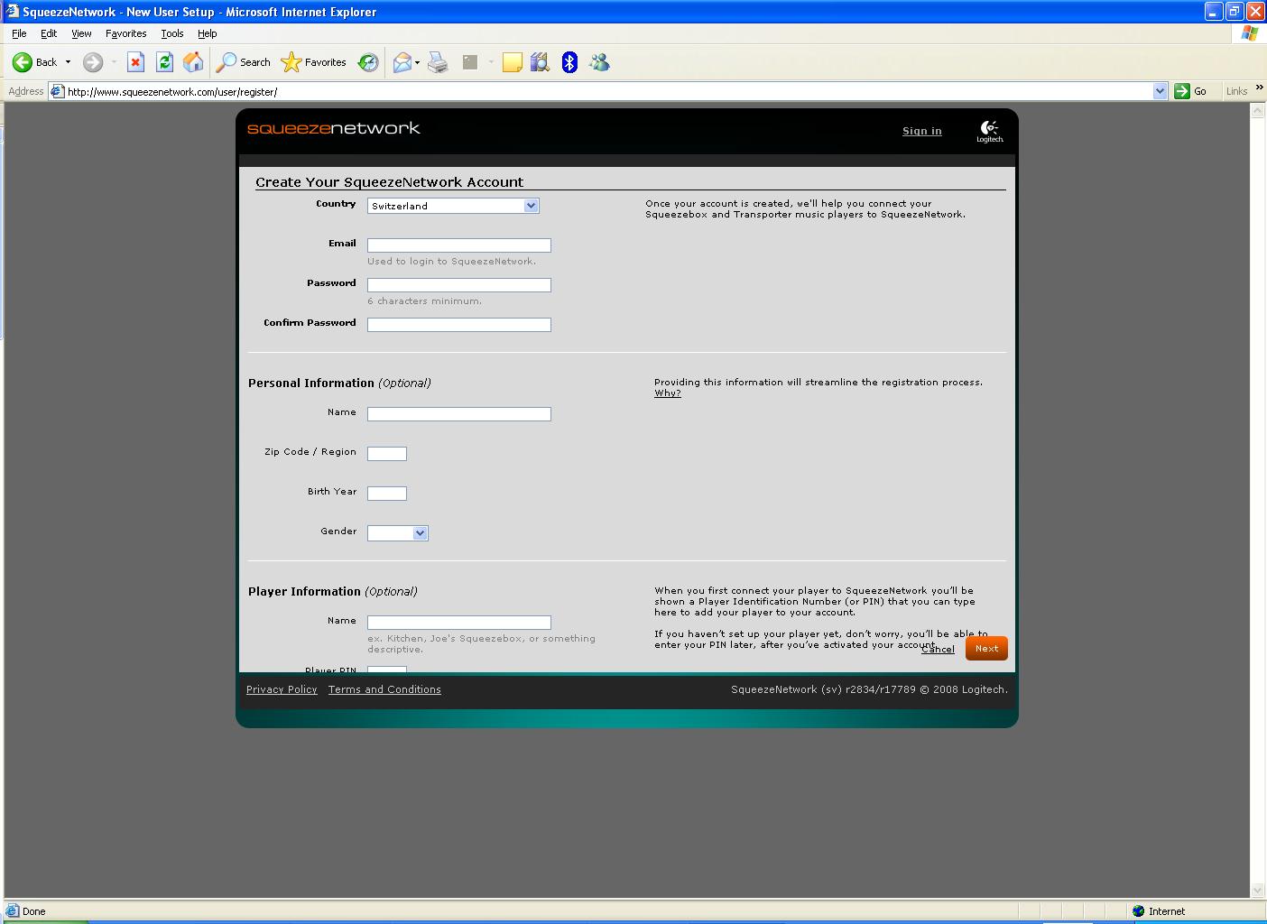
Task: Click the Favorites star button
Action: click(314, 62)
